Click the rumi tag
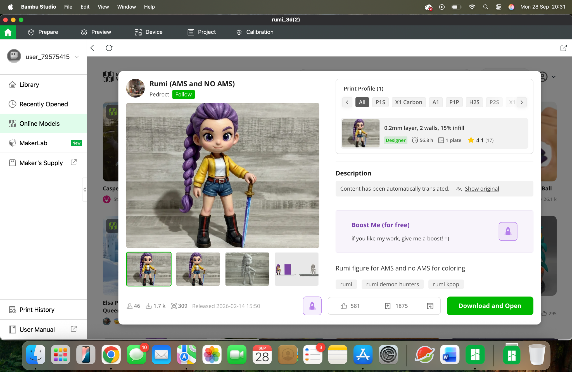This screenshot has width=572, height=372. [346, 284]
